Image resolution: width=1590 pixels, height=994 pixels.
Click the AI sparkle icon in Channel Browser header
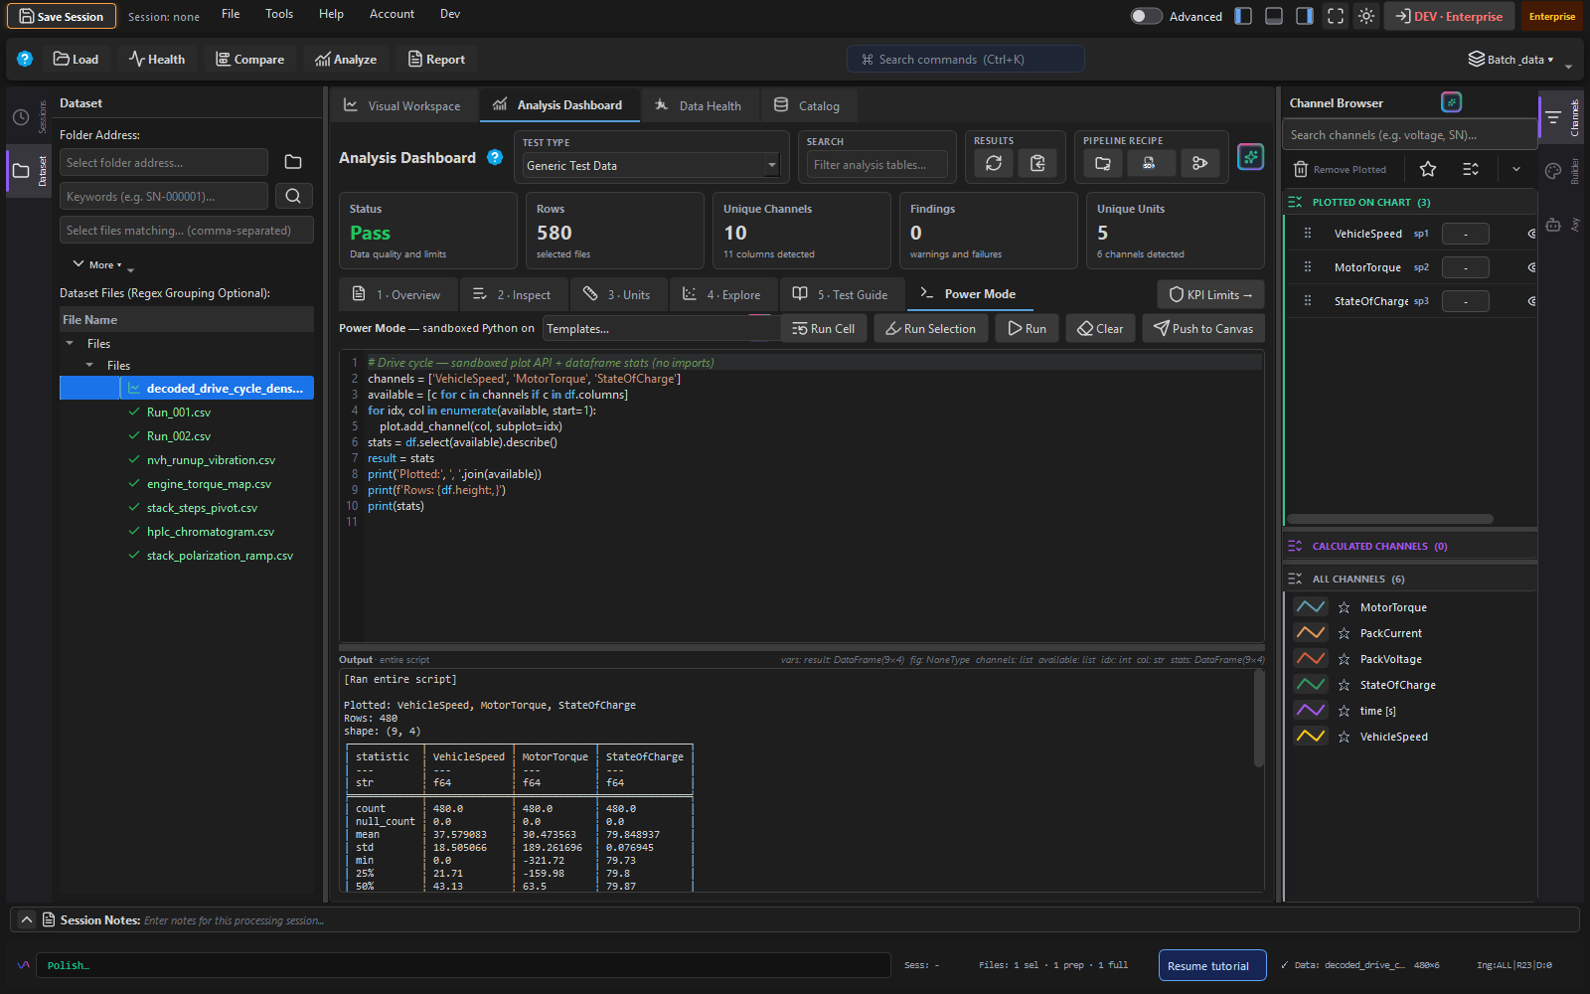tap(1451, 102)
